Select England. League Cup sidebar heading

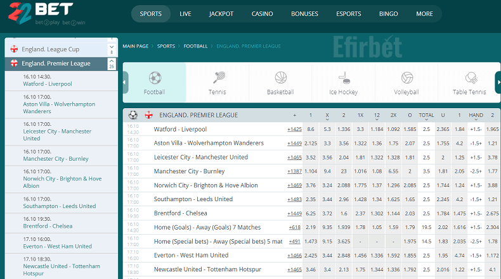[x=51, y=49]
